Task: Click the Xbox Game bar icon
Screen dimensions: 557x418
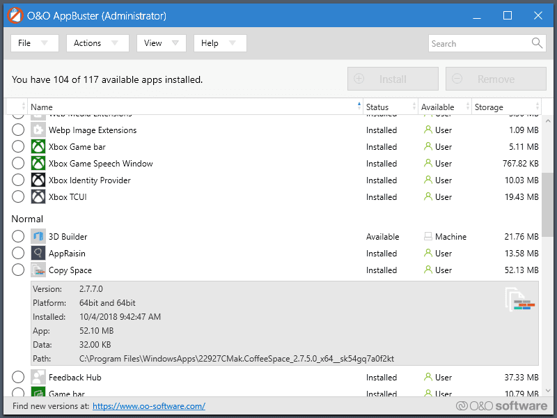Action: coord(38,147)
